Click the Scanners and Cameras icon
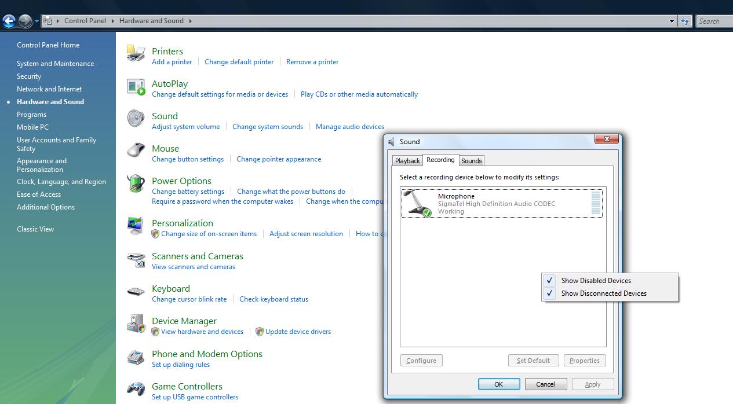This screenshot has height=404, width=733. [x=136, y=260]
